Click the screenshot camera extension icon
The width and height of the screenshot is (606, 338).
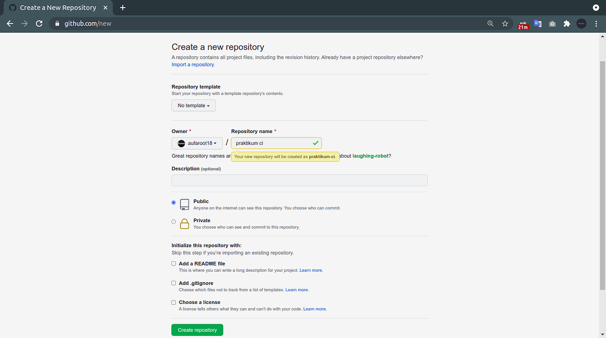click(552, 23)
